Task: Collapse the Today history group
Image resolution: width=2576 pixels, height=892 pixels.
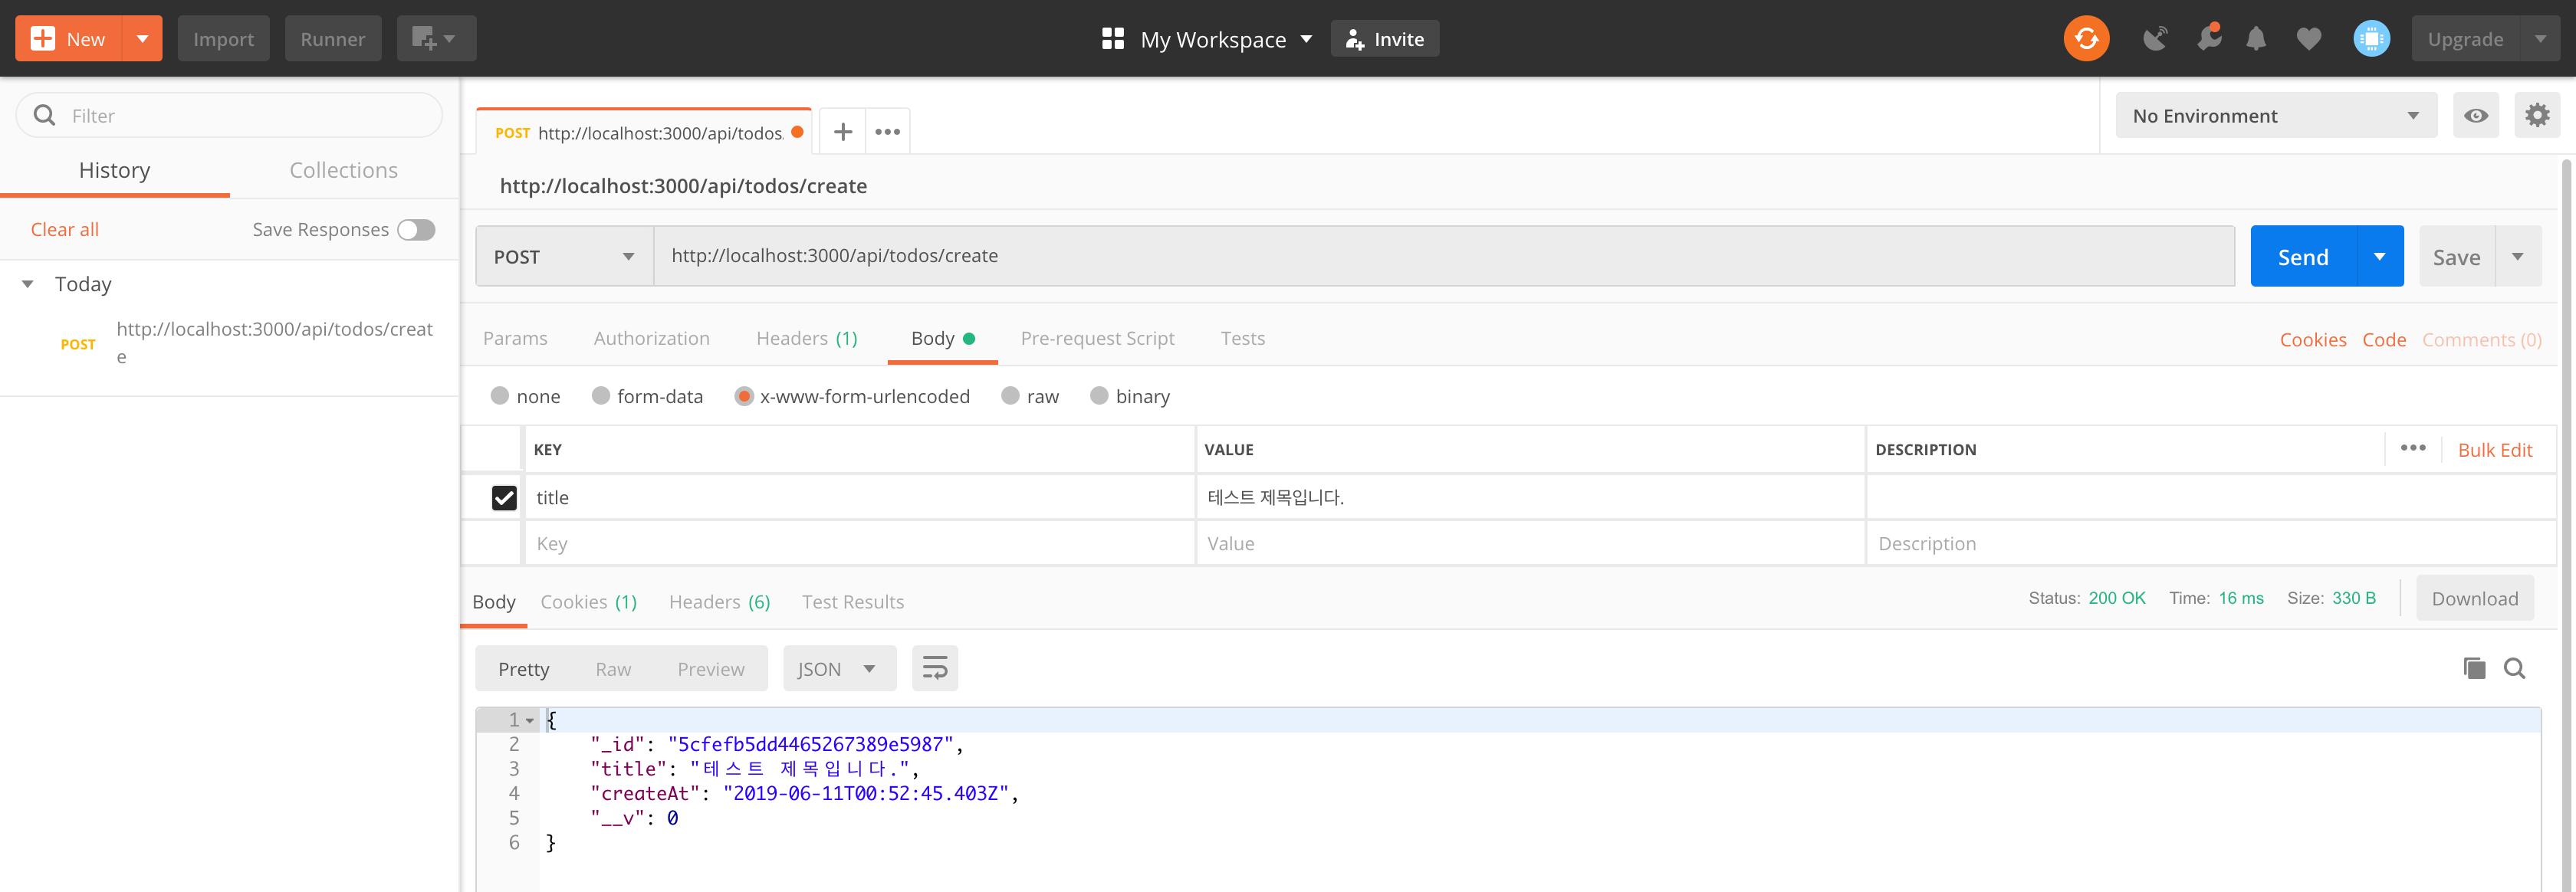Action: pos(28,285)
